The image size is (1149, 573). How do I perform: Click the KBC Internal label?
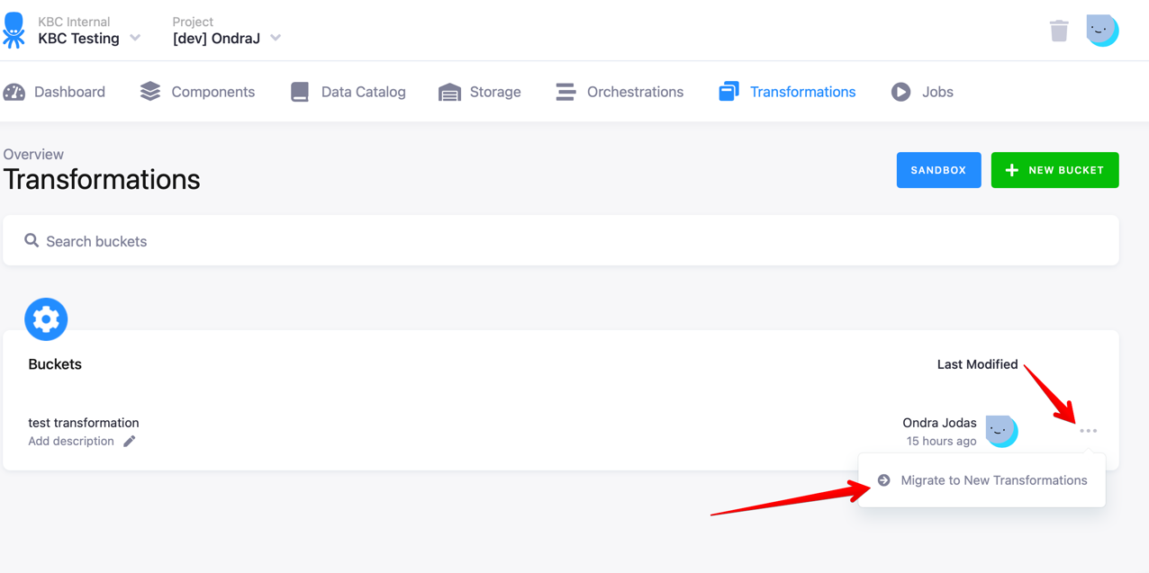(x=74, y=22)
